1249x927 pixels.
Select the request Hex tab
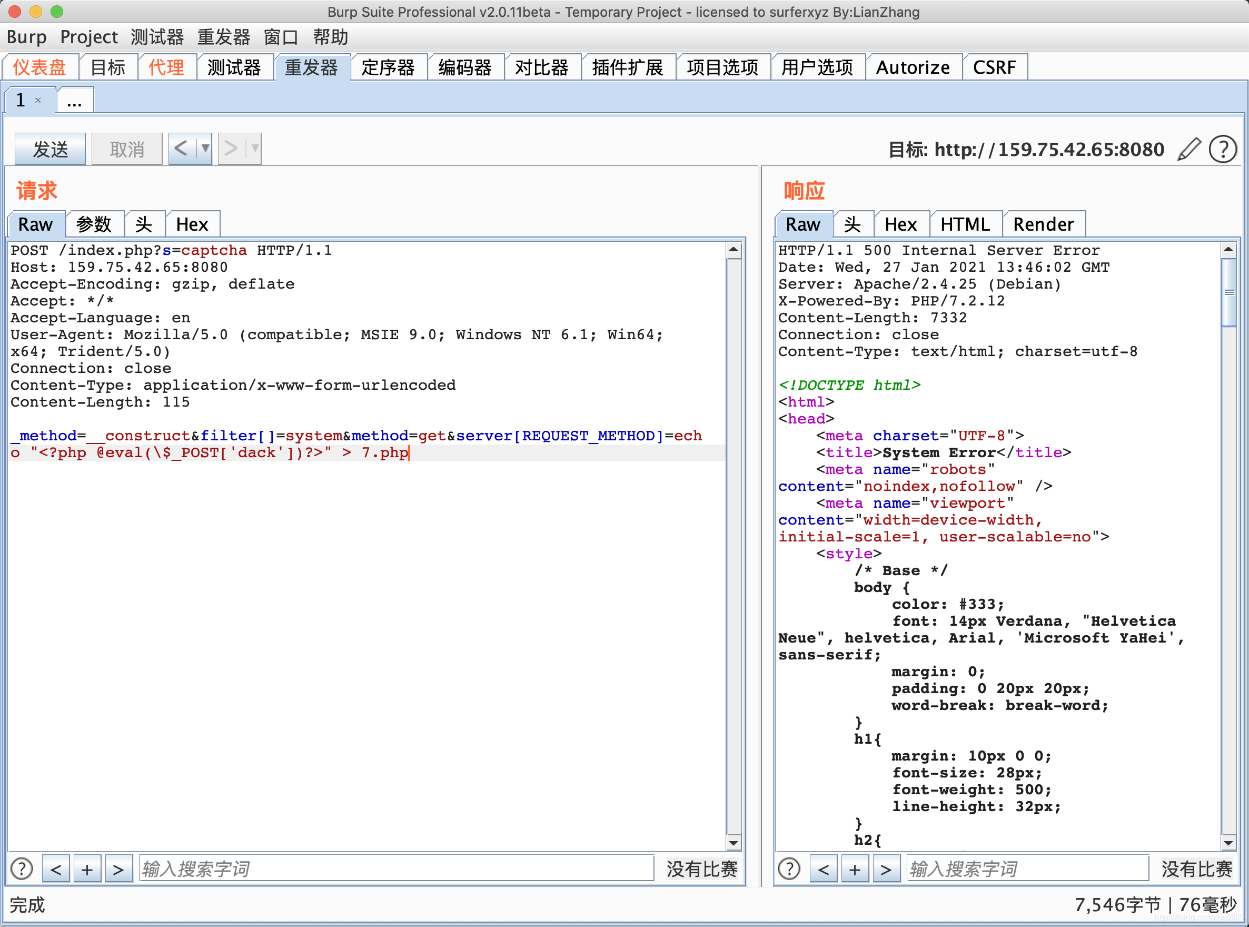(192, 224)
